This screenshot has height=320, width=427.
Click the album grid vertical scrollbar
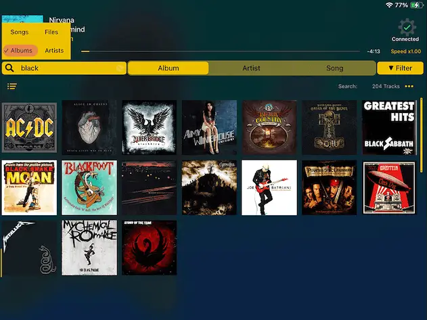[422, 135]
